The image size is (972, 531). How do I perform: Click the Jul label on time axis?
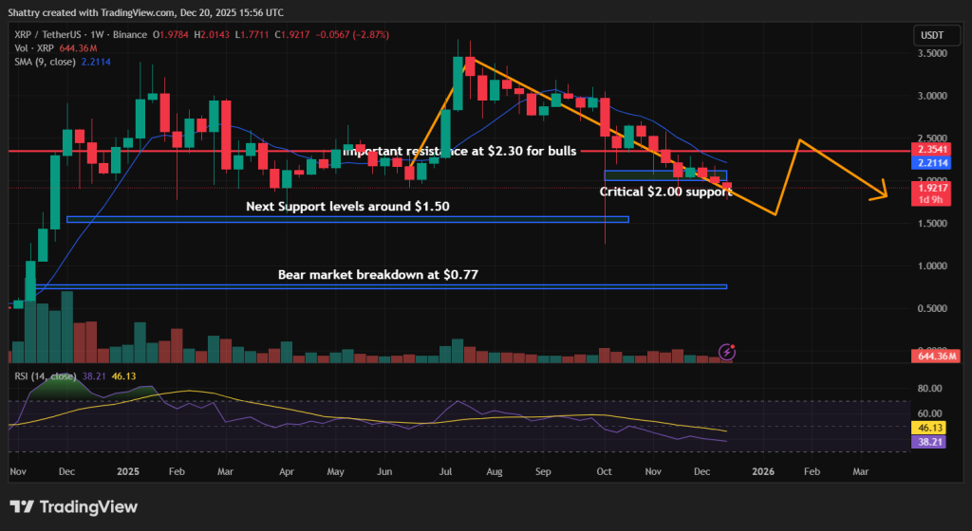[442, 470]
